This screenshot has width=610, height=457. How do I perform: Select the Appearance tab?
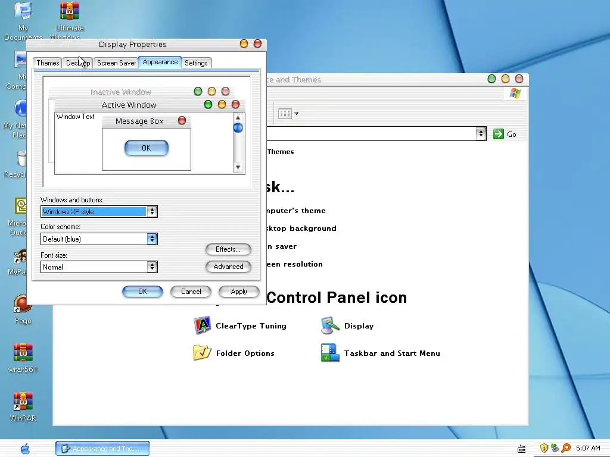pos(160,62)
